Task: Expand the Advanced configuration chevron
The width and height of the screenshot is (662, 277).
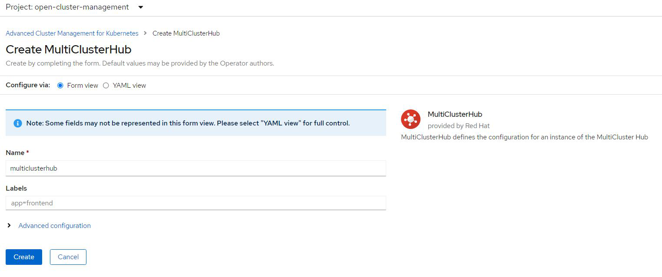Action: pos(9,226)
